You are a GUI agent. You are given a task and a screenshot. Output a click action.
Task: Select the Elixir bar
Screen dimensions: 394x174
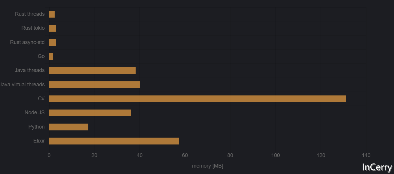[114, 141]
